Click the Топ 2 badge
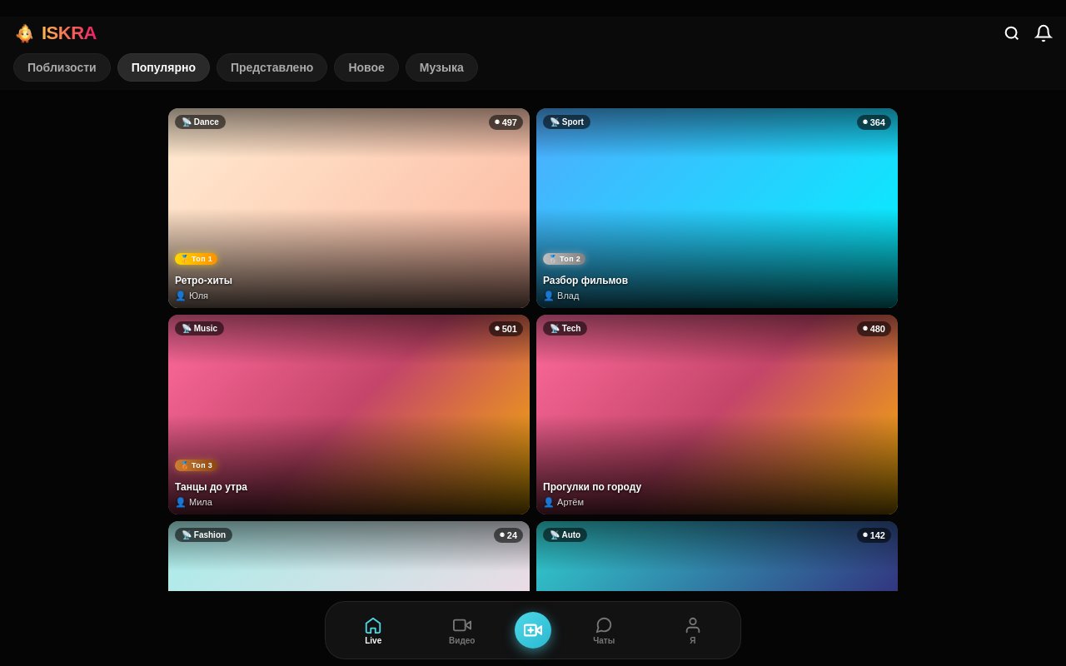The height and width of the screenshot is (666, 1066). 564,259
